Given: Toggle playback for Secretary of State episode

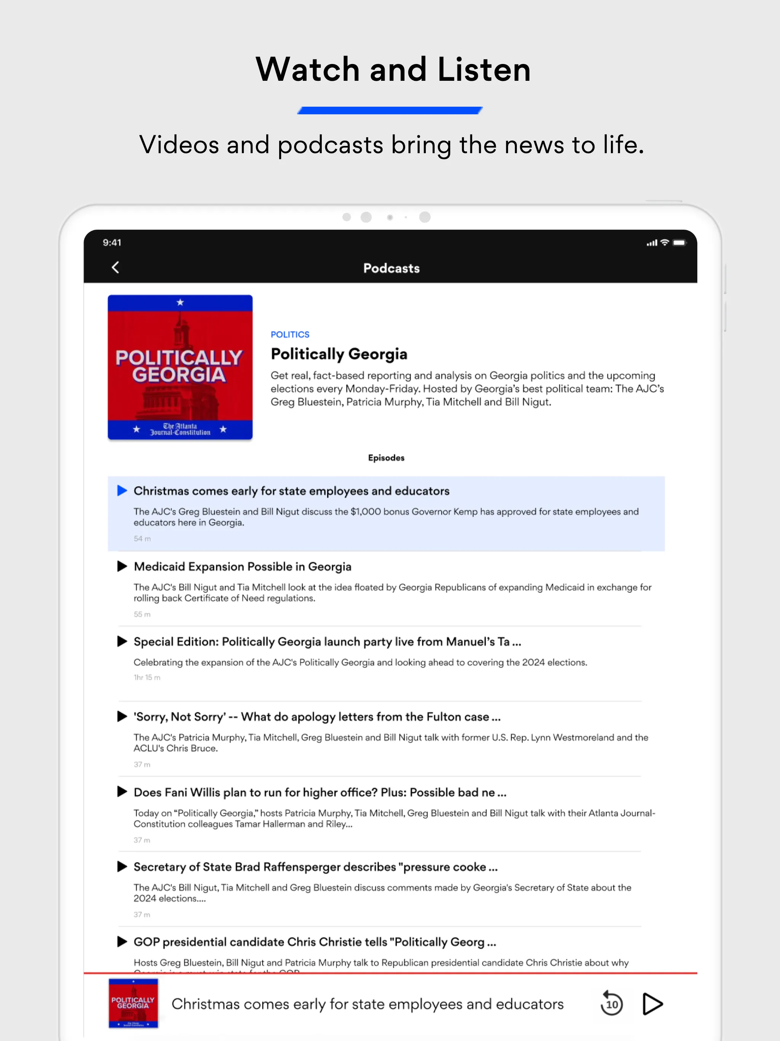Looking at the screenshot, I should pos(122,866).
